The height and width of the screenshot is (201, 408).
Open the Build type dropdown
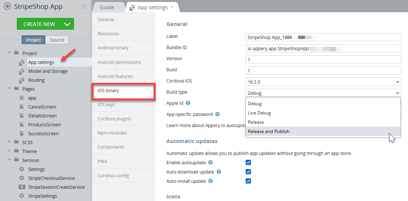[323, 93]
